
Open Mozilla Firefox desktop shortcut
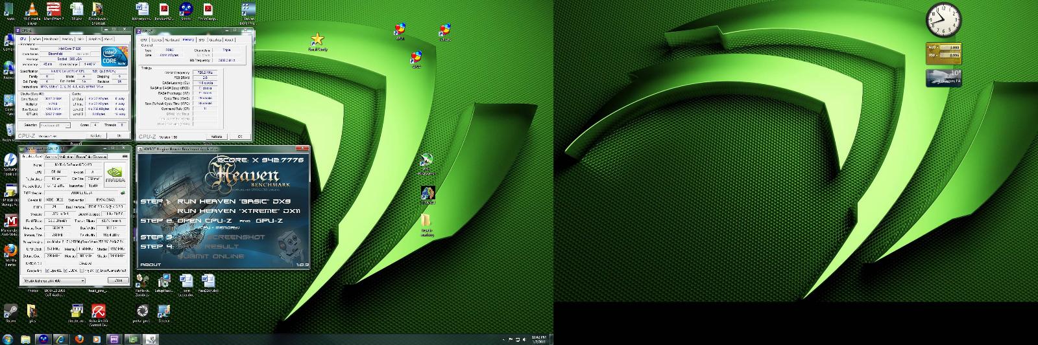[x=10, y=254]
